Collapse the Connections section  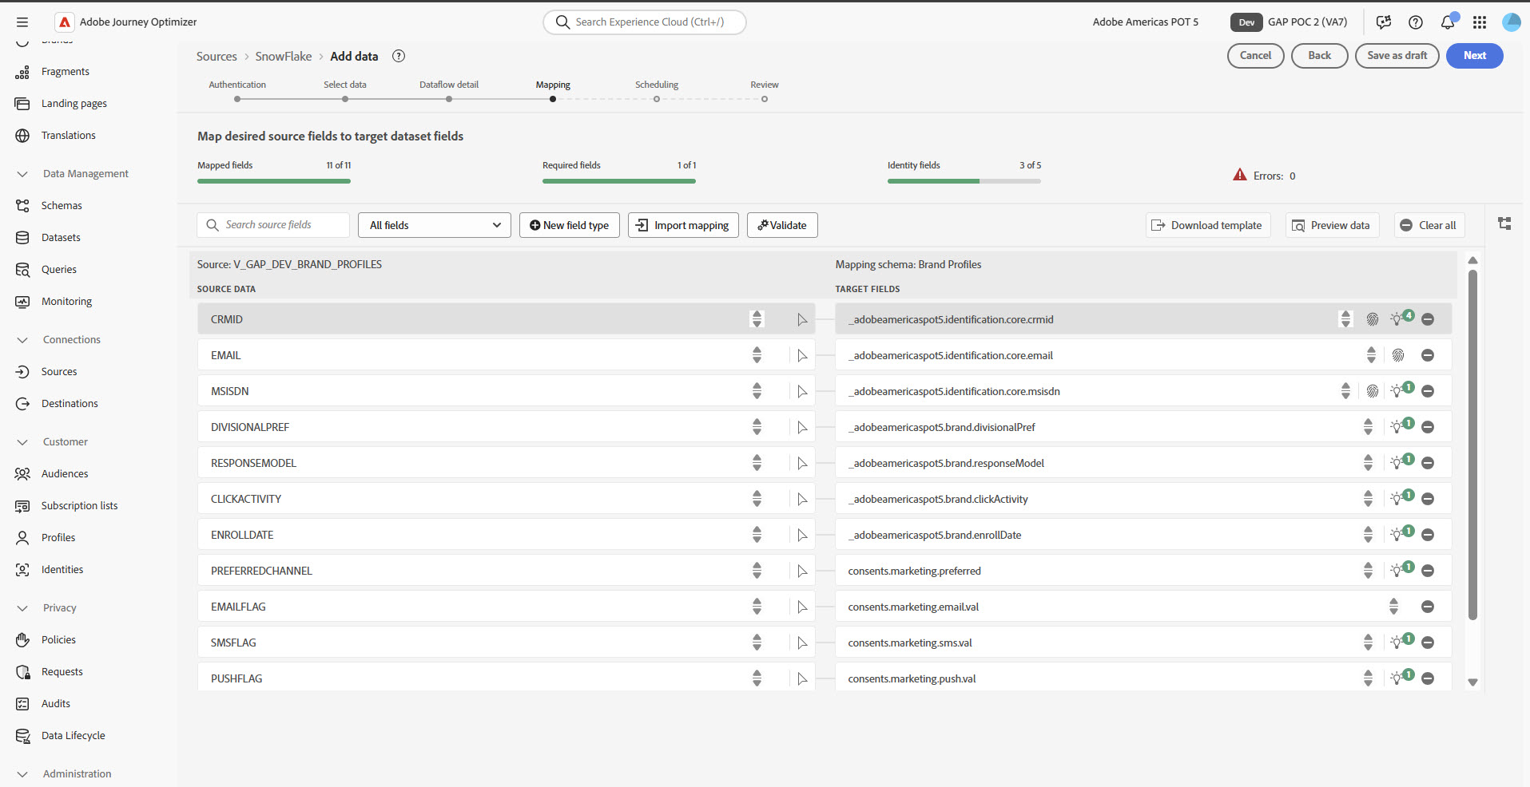(22, 340)
